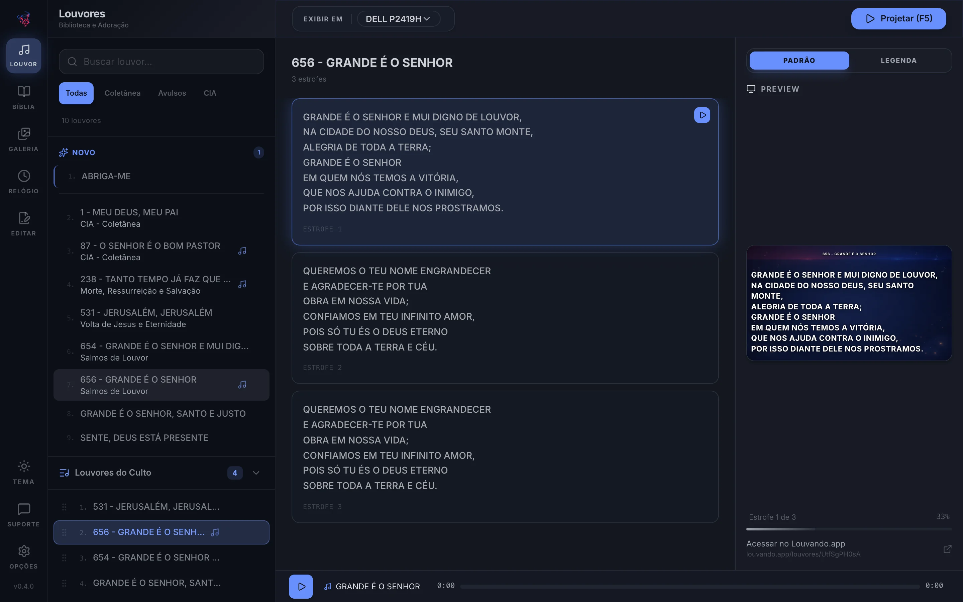Viewport: 963px width, 602px height.
Task: Click the drag handle for 654 - Grande é o Senhor in Culto list
Action: (x=64, y=558)
